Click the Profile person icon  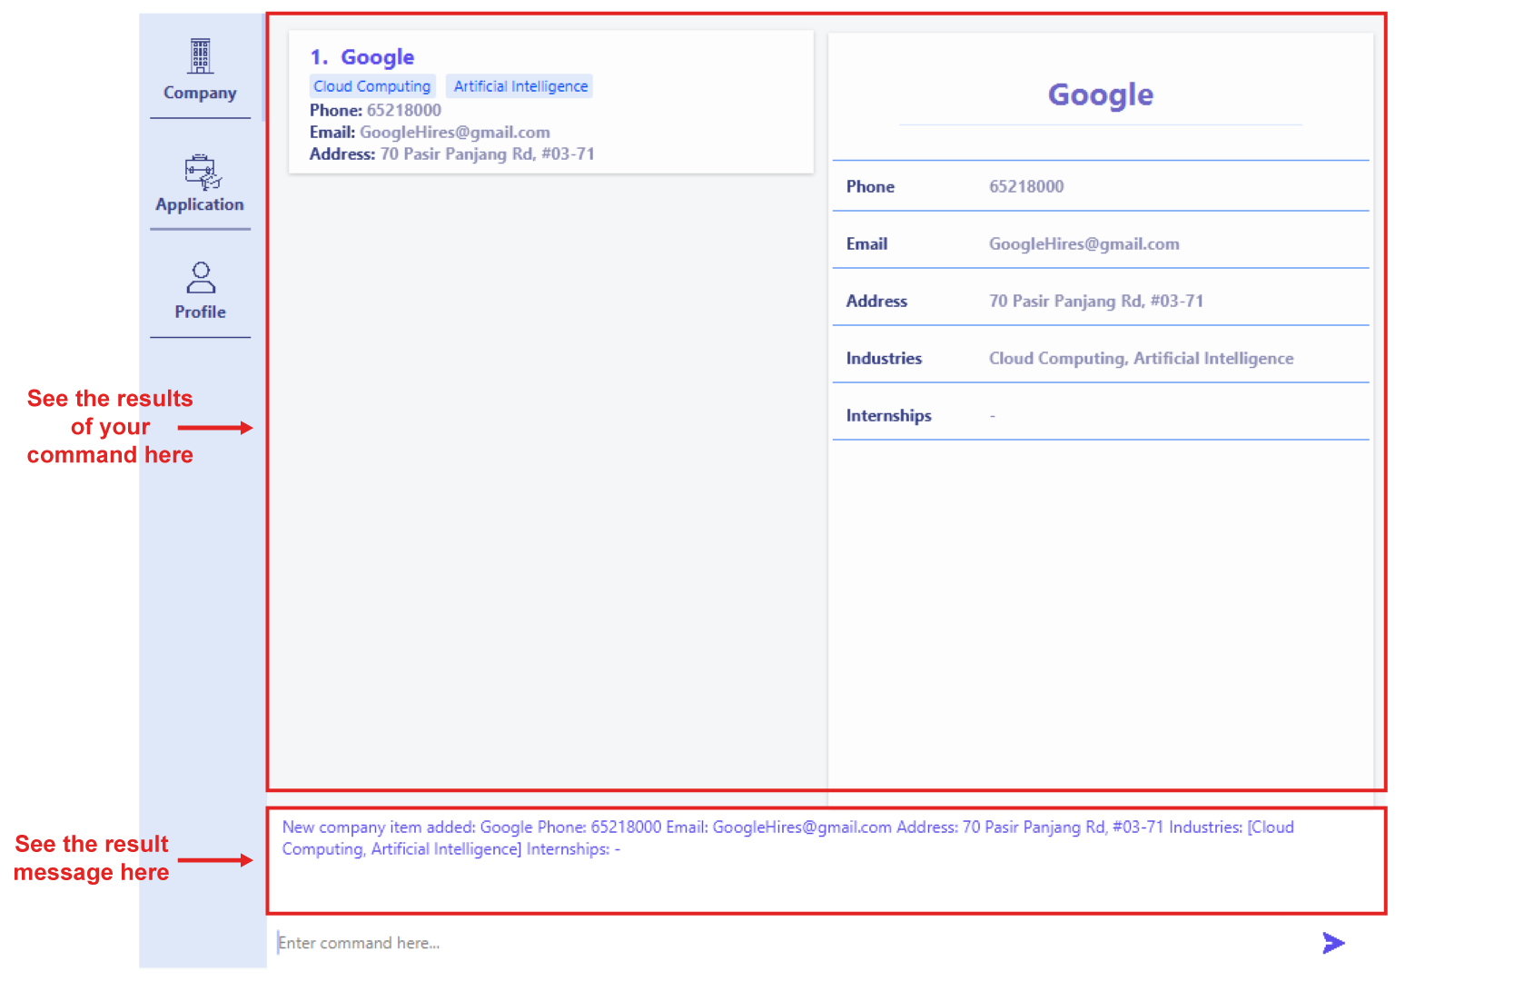(x=201, y=278)
